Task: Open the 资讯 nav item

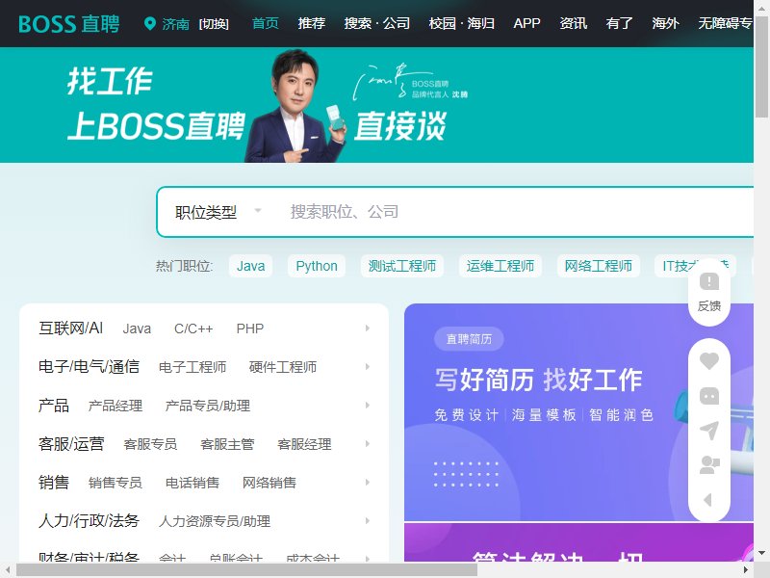Action: tap(573, 23)
